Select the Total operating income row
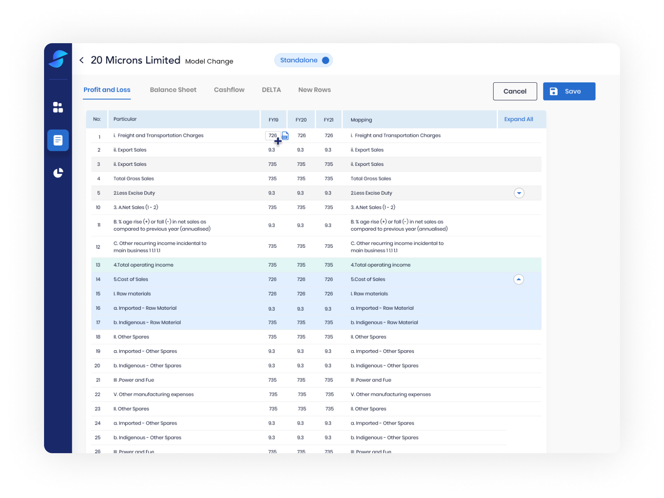The height and width of the screenshot is (498, 664). point(144,265)
